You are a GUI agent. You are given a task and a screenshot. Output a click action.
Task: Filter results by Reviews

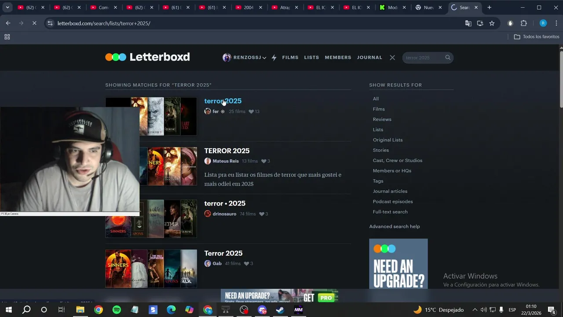(x=382, y=119)
